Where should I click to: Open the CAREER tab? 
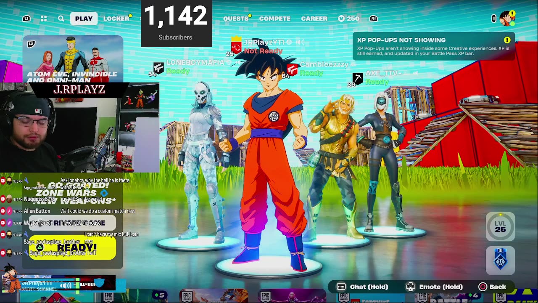click(x=314, y=19)
